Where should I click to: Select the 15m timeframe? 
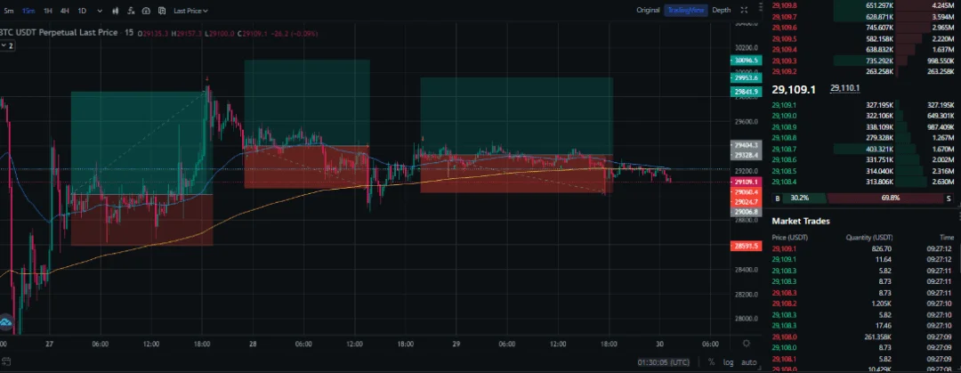point(28,11)
